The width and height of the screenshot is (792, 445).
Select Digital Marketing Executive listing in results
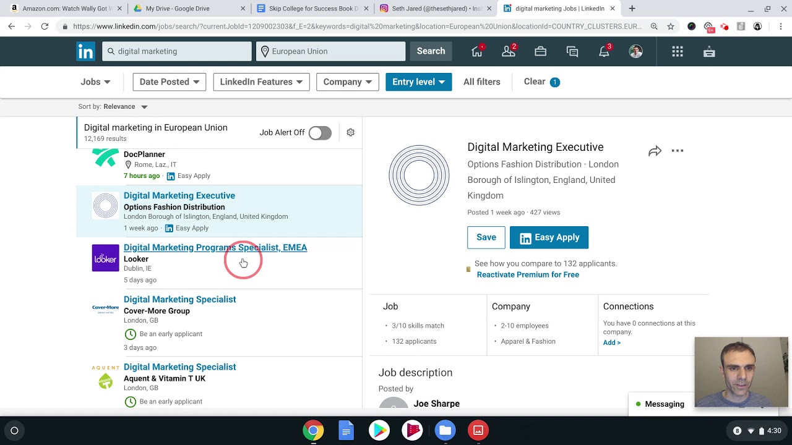(179, 195)
